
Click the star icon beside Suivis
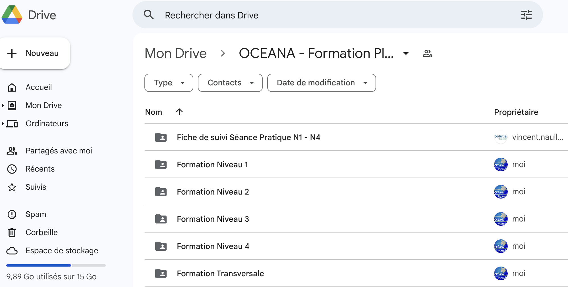12,187
